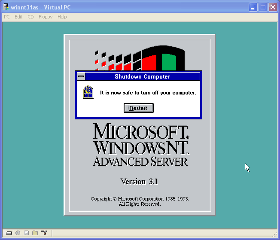
Task: Minimize the Virtual PC window
Action: [253, 7]
